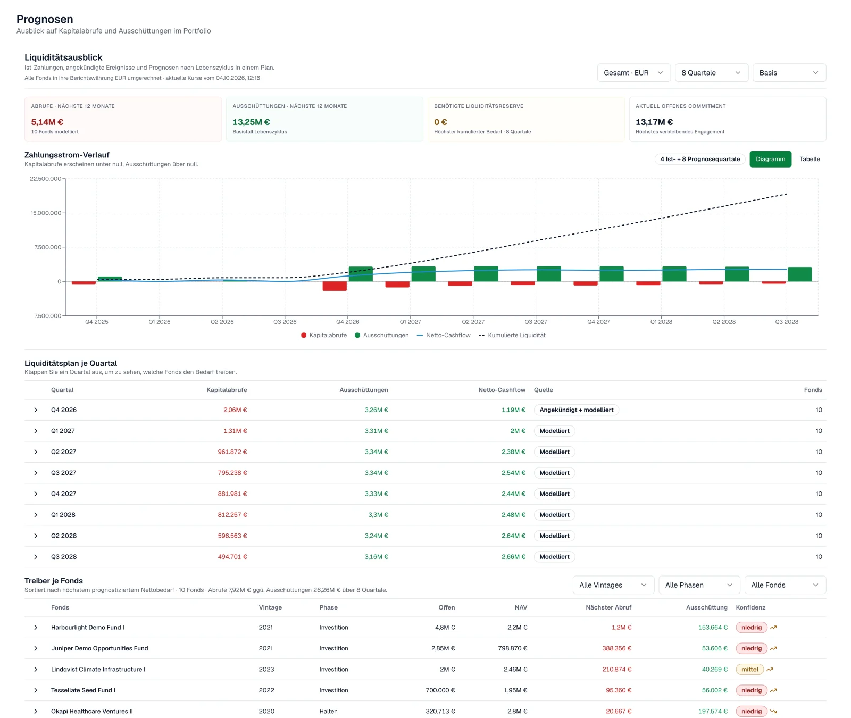851x718 pixels.
Task: Switch to the Tabelle view
Action: click(x=810, y=159)
